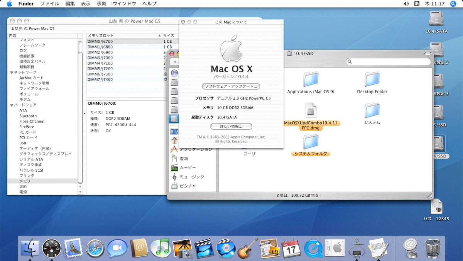Open the ファイル menu
Viewport: 463px width, 261px height.
[x=50, y=3]
